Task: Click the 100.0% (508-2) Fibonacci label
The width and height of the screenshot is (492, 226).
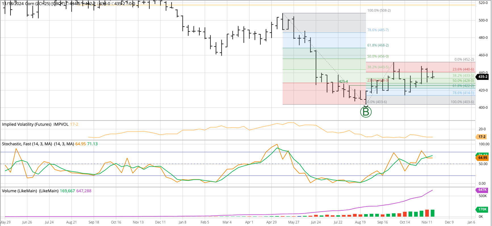Action: (379, 10)
